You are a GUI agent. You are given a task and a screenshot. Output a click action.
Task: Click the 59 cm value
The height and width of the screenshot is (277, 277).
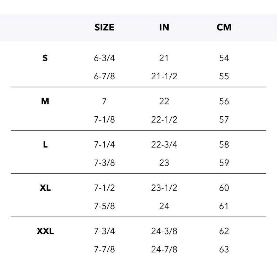[224, 163]
